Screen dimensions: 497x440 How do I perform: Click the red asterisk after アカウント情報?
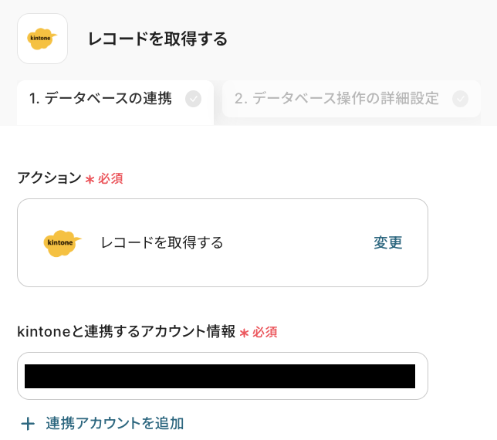244,333
